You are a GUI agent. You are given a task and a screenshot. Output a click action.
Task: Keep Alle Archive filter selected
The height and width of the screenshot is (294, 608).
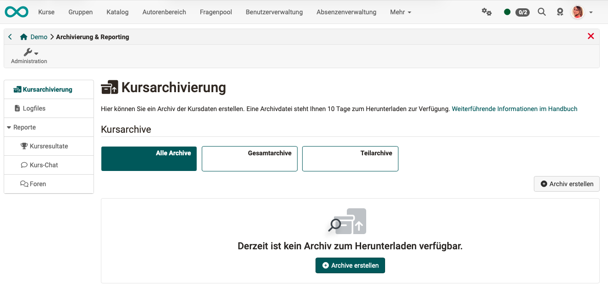(149, 159)
